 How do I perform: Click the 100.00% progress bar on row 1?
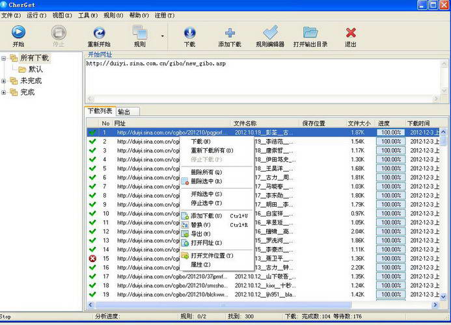(x=390, y=132)
